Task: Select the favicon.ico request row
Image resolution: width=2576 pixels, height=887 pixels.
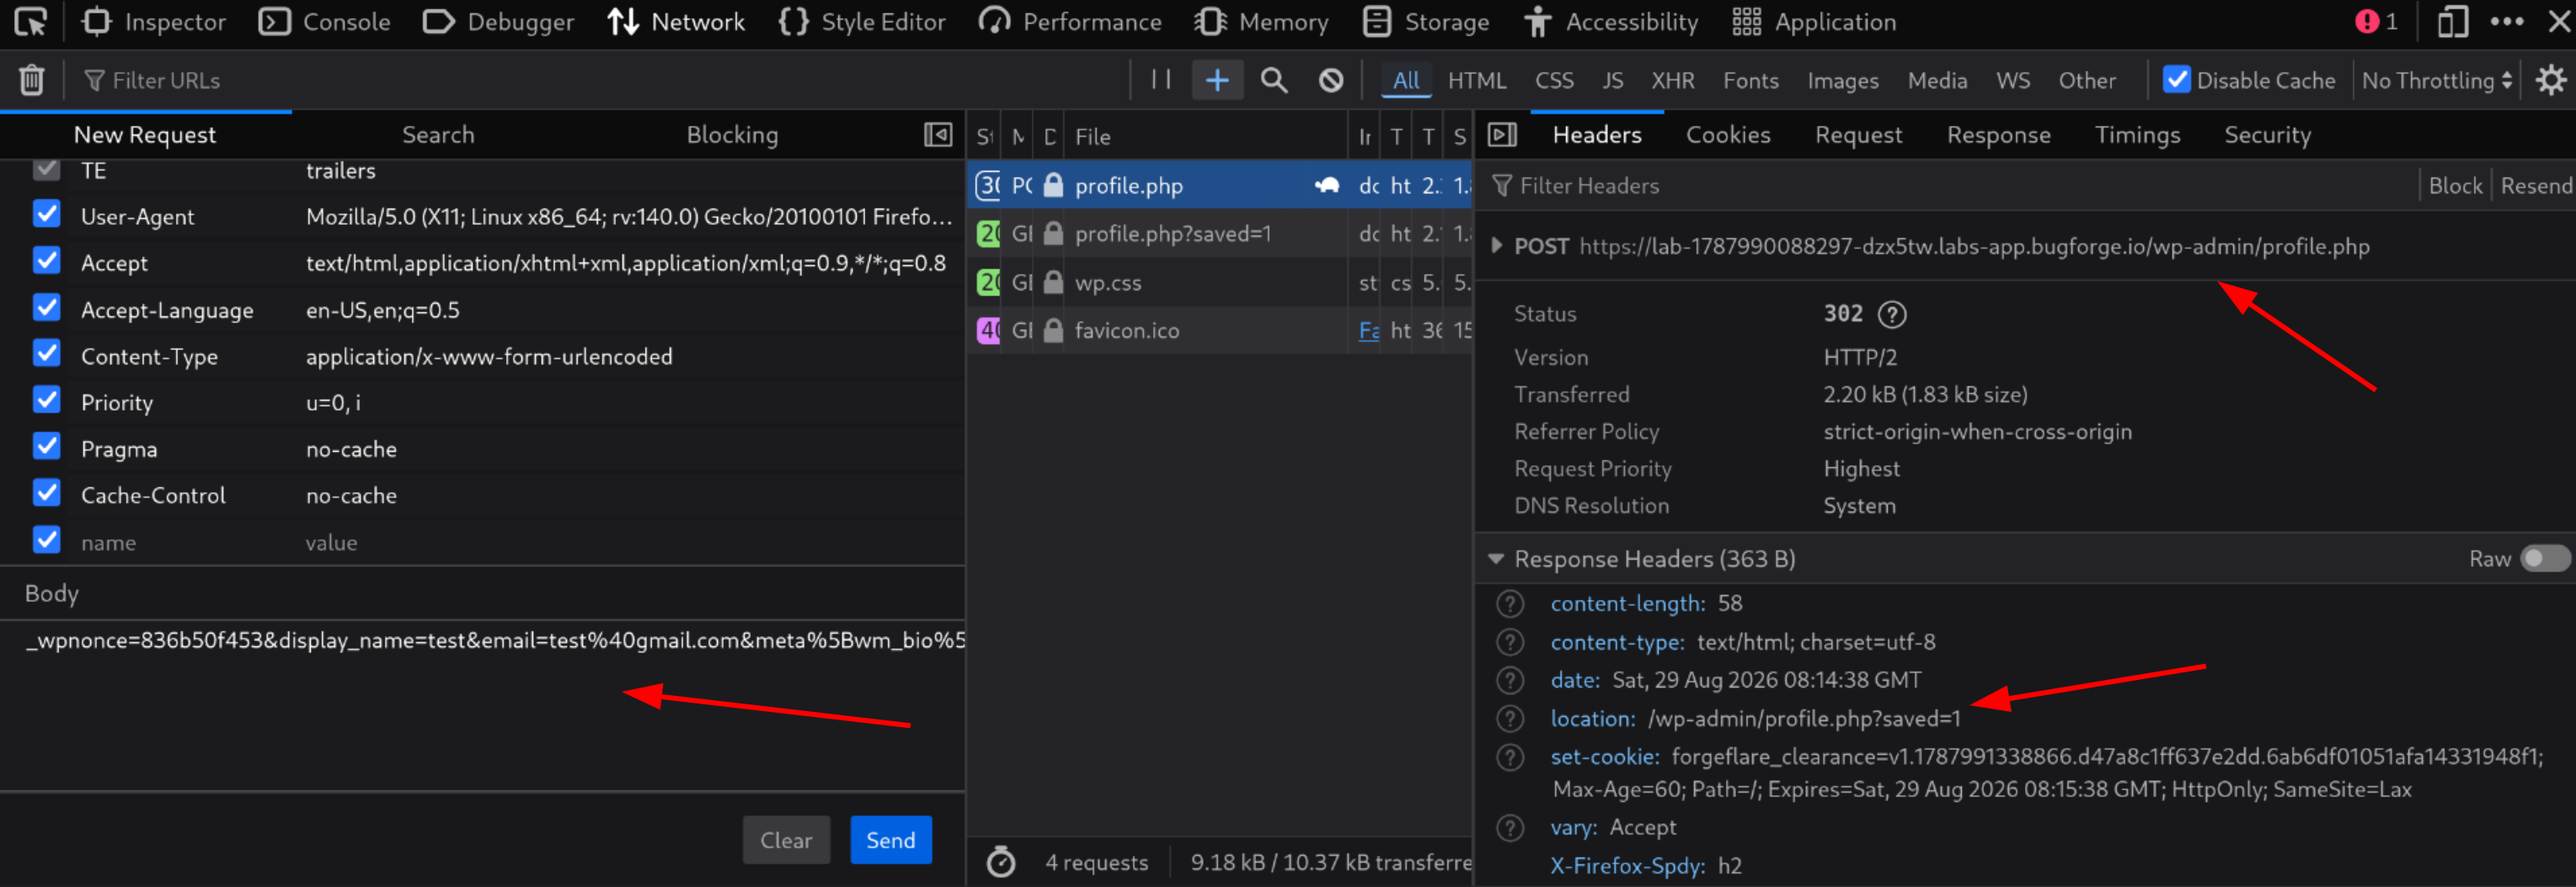Action: click(x=1221, y=331)
